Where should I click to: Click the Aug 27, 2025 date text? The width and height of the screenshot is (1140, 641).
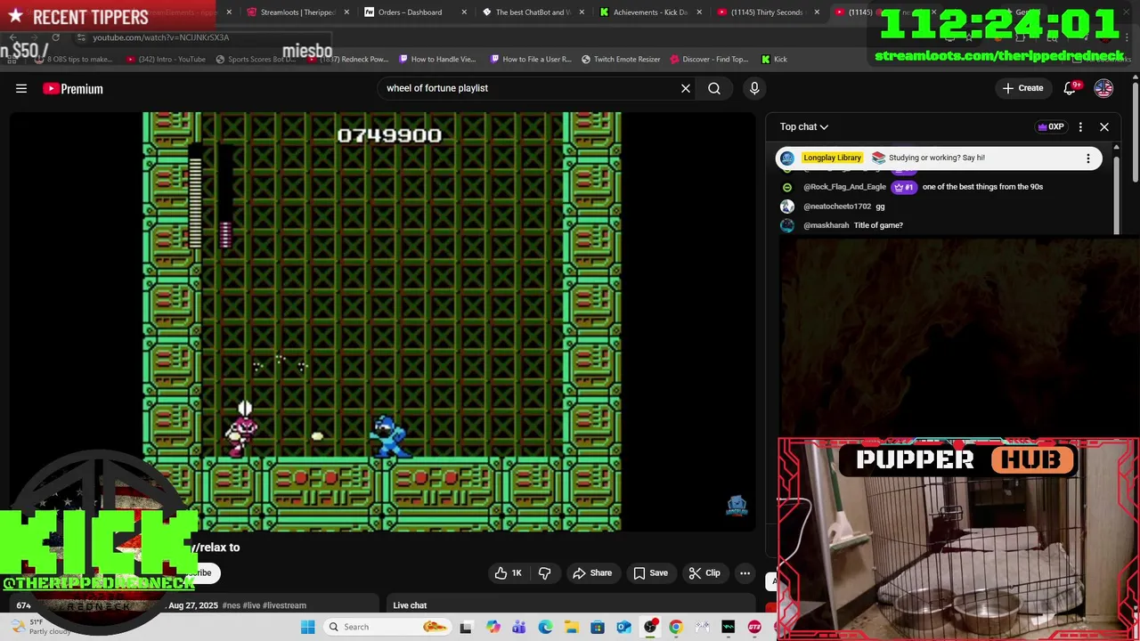tap(193, 605)
